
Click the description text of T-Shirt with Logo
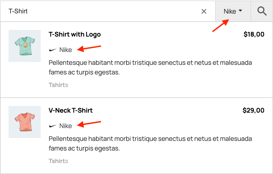tap(150, 68)
